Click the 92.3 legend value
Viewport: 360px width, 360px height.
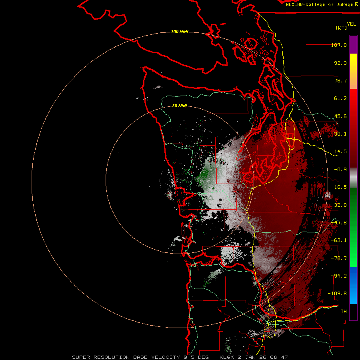click(x=340, y=63)
